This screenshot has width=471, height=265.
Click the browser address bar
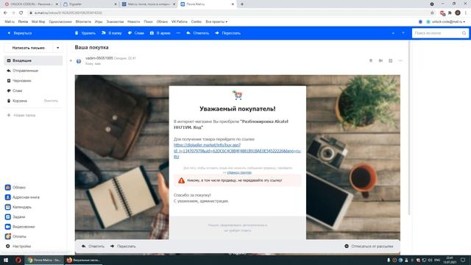coord(230,13)
